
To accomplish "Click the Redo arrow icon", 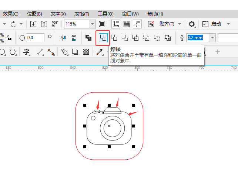I will point(13,24).
